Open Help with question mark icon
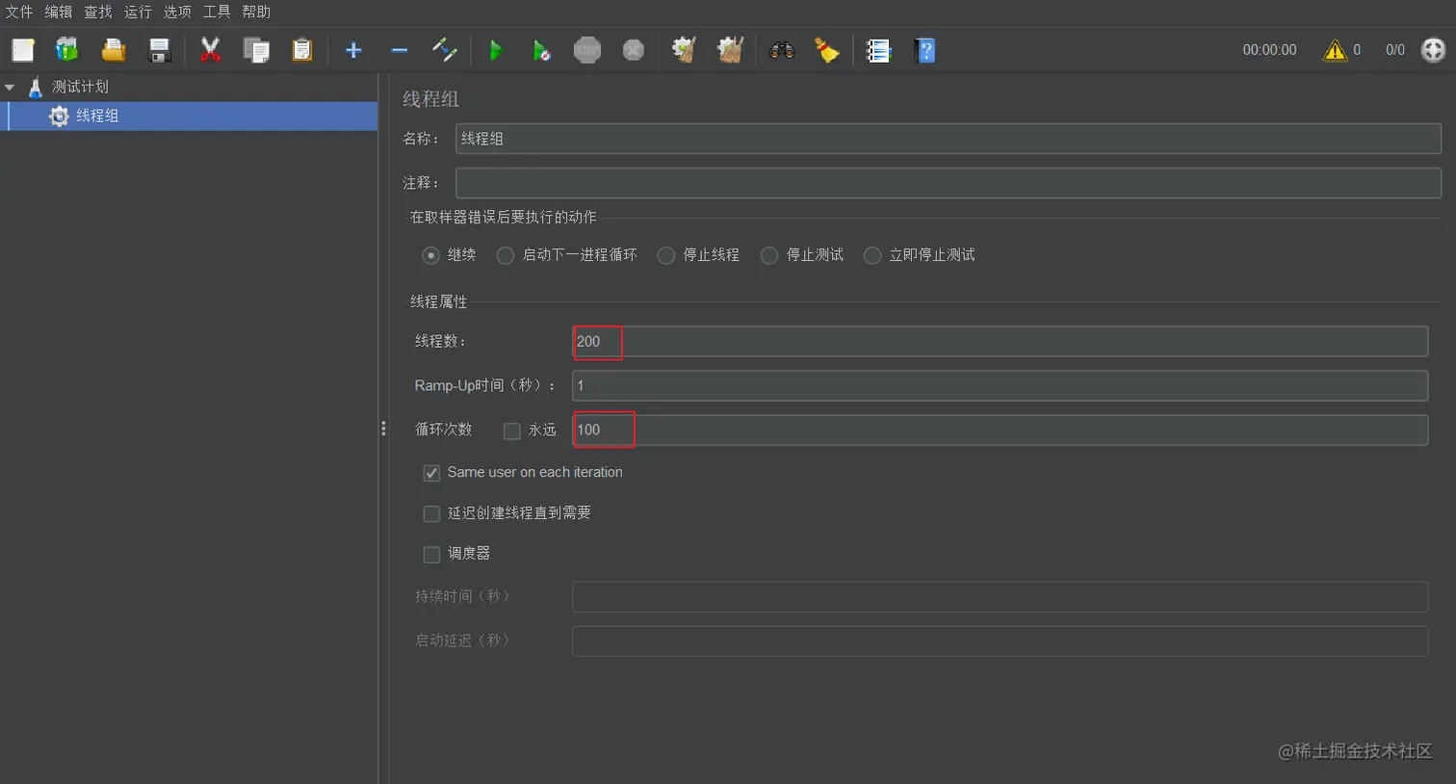Screen dimensions: 1456x784 [925, 50]
